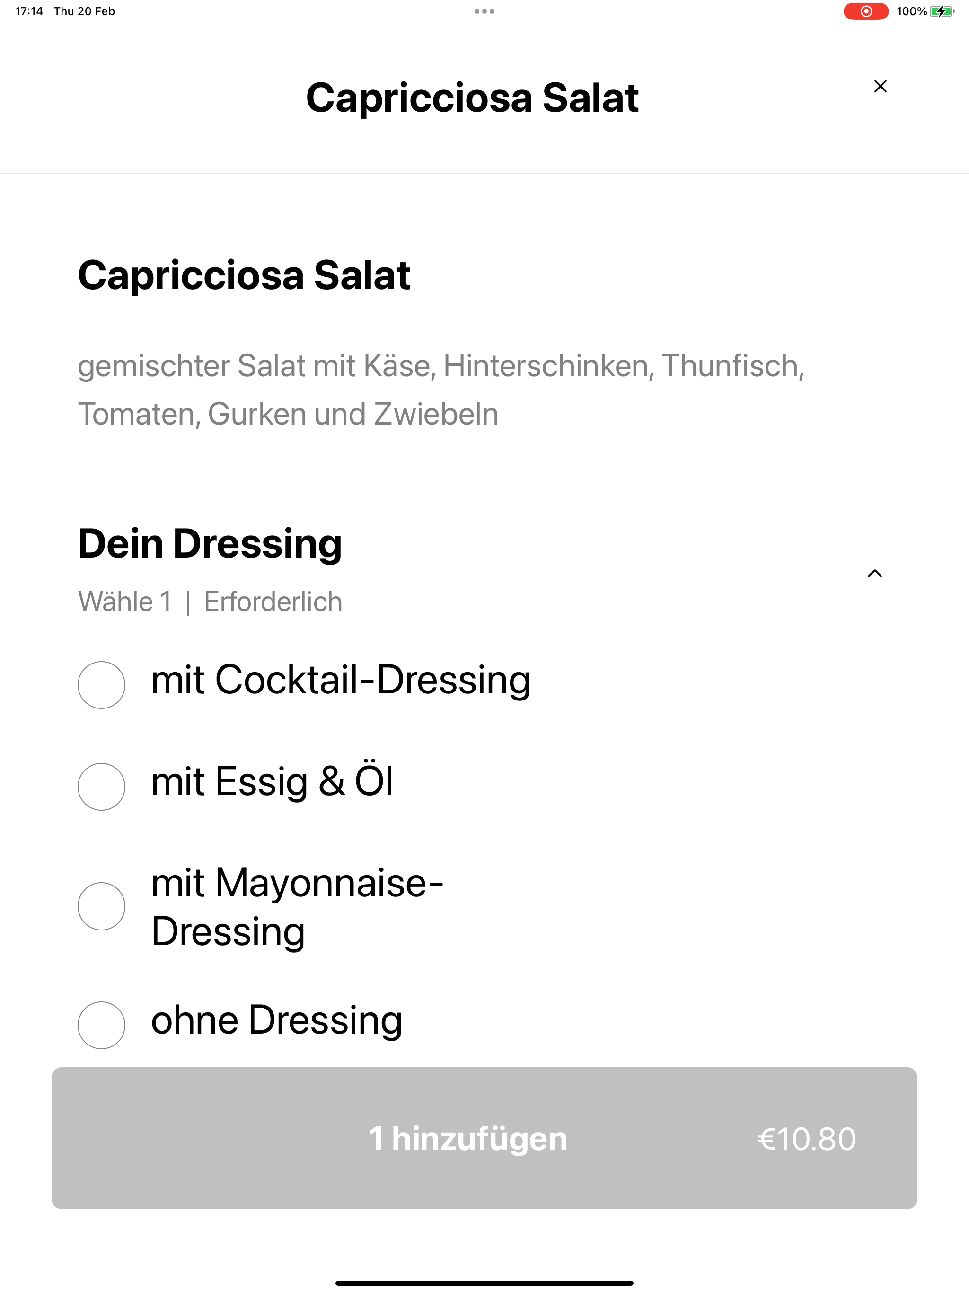Tap the 100% battery percentage

911,11
